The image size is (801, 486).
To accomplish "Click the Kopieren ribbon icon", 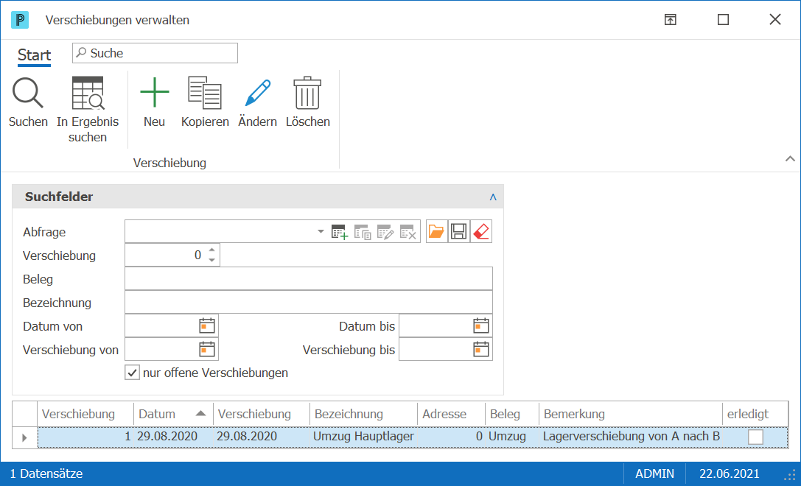I will (x=205, y=93).
